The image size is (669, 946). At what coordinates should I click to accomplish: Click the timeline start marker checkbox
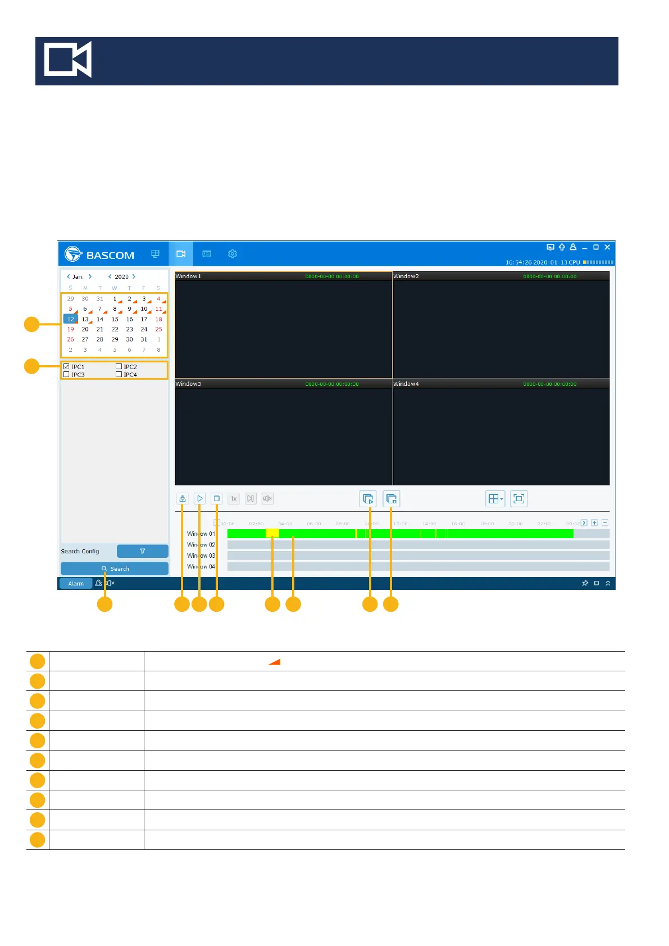(216, 523)
